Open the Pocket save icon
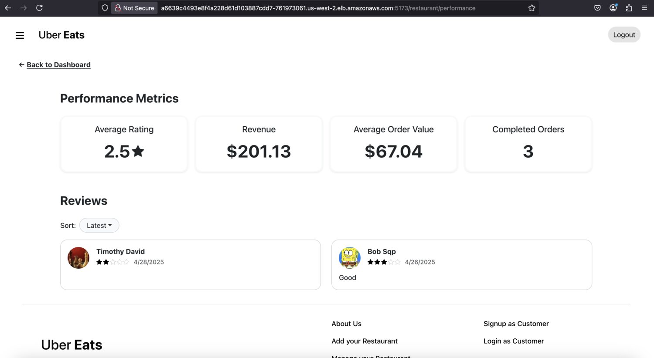 [597, 8]
